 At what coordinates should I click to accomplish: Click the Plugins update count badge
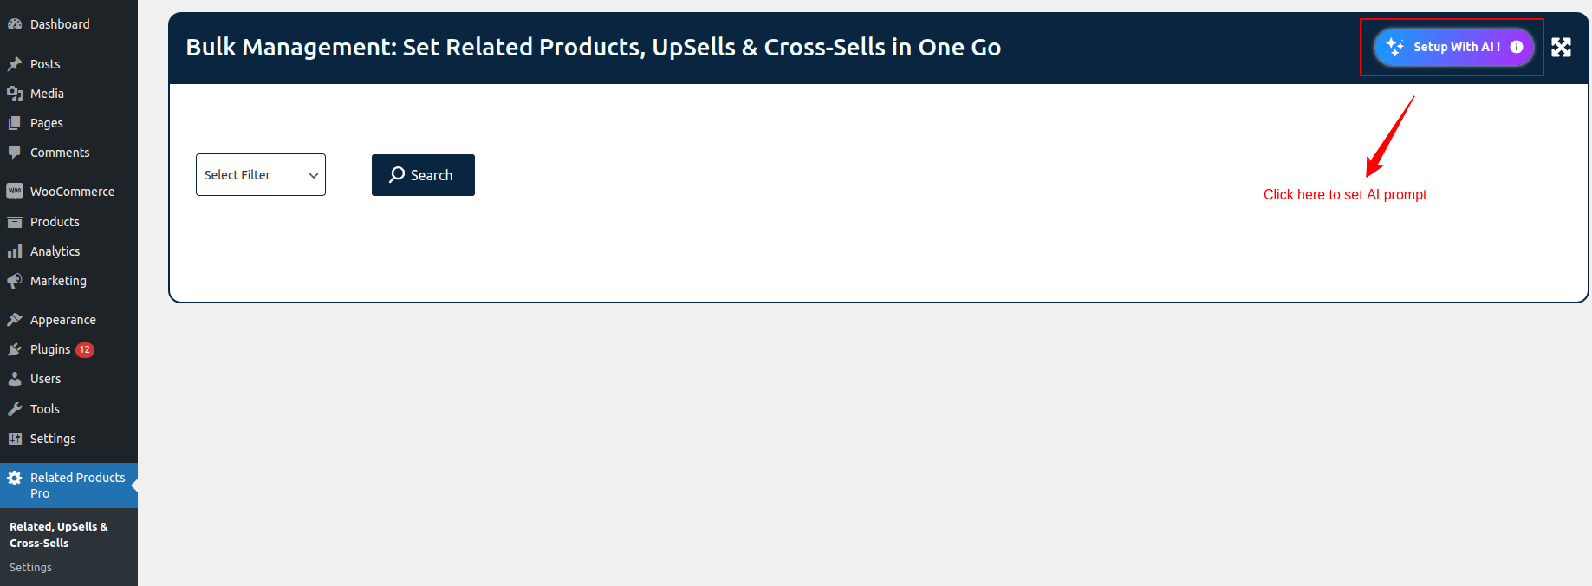pos(85,349)
